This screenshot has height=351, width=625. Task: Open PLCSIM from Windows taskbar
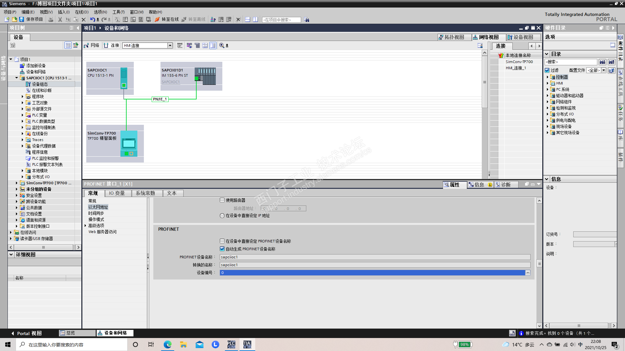(231, 344)
